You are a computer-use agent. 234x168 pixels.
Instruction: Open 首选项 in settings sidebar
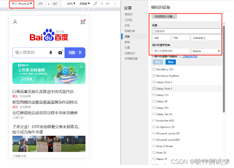pos(129,14)
